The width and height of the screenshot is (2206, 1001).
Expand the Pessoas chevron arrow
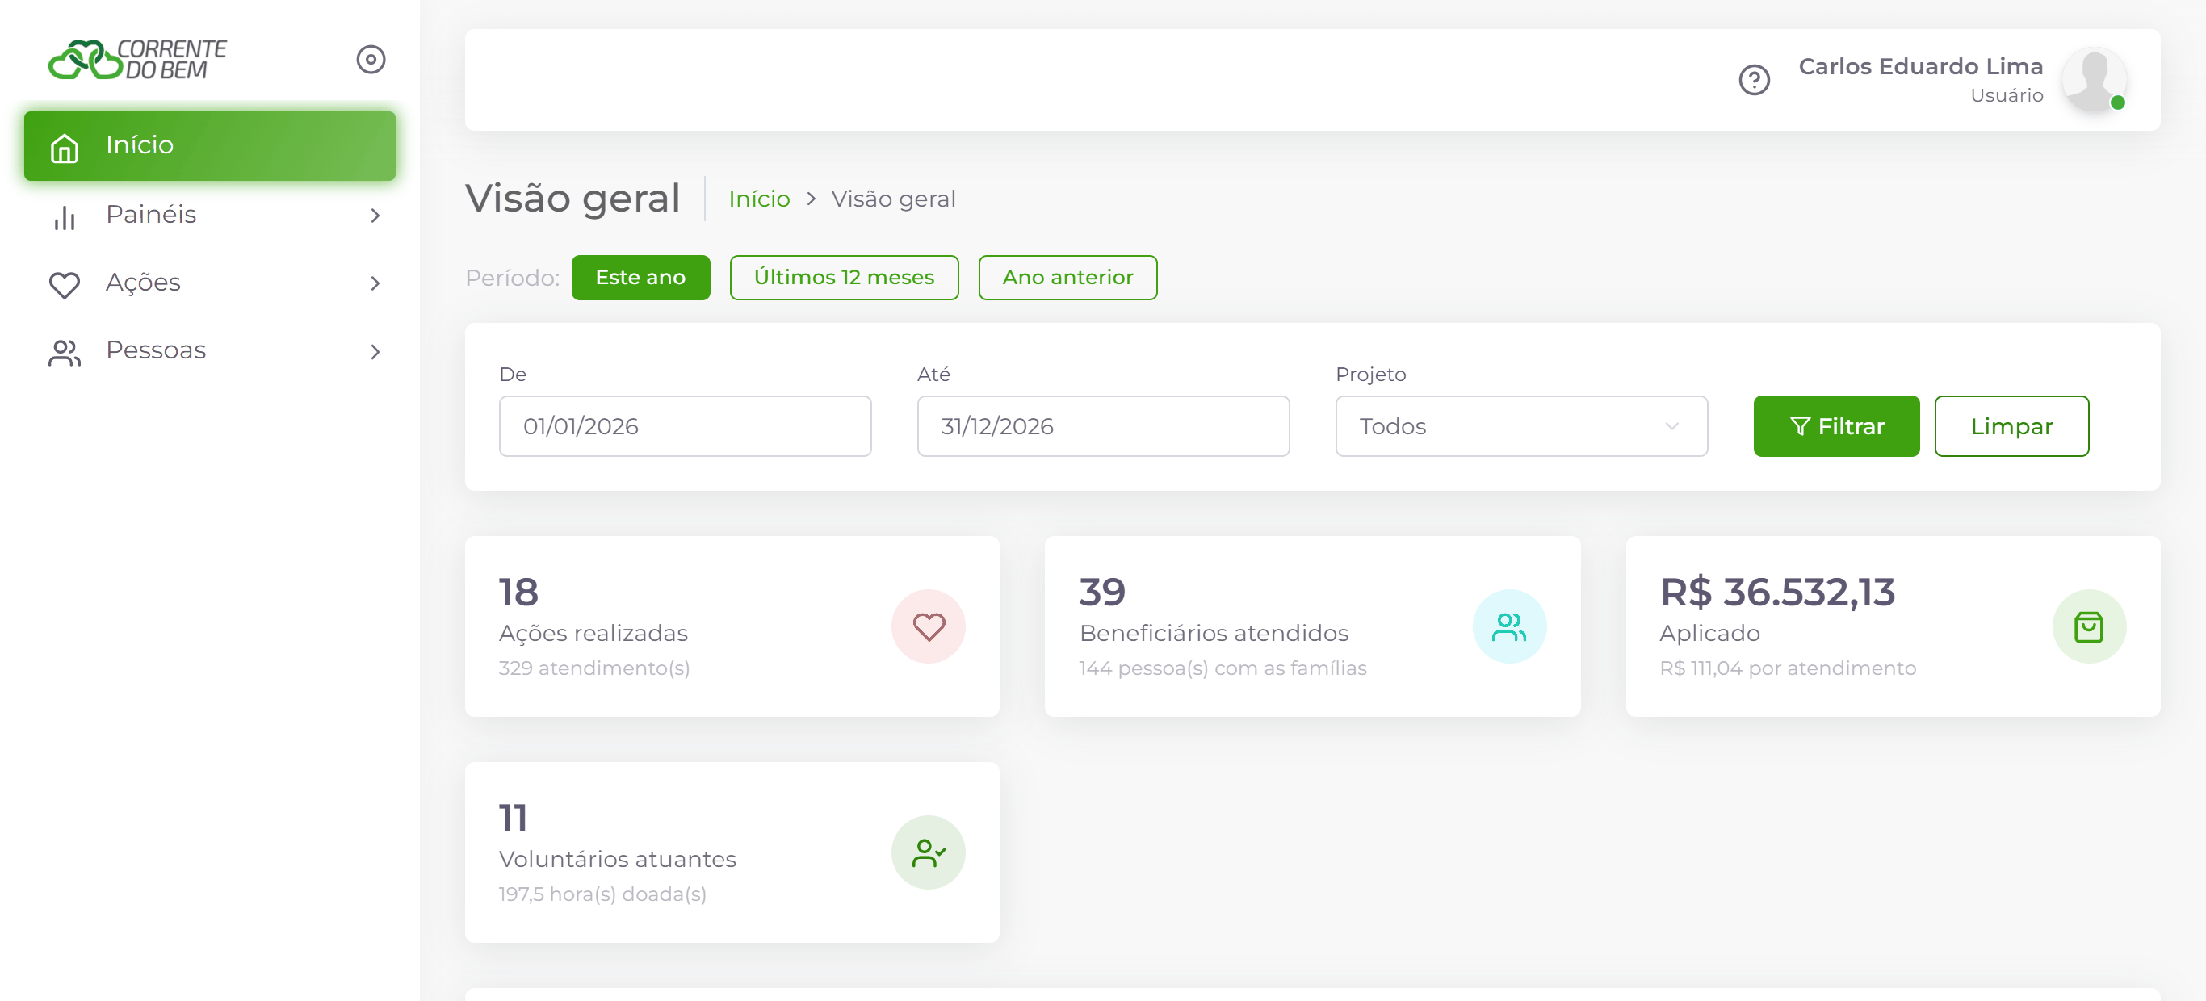(x=375, y=352)
